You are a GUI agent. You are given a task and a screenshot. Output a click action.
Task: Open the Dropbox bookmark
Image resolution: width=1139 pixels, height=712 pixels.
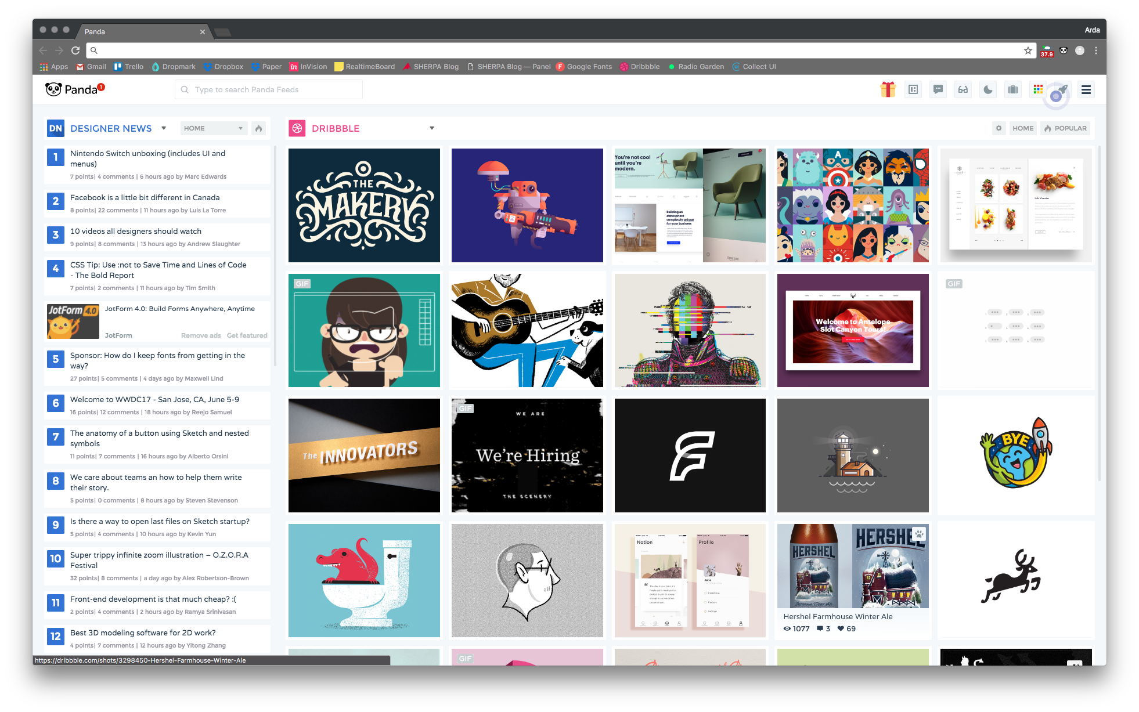[224, 67]
